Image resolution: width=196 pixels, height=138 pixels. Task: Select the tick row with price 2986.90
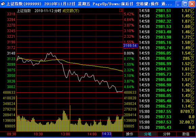tap(167, 85)
